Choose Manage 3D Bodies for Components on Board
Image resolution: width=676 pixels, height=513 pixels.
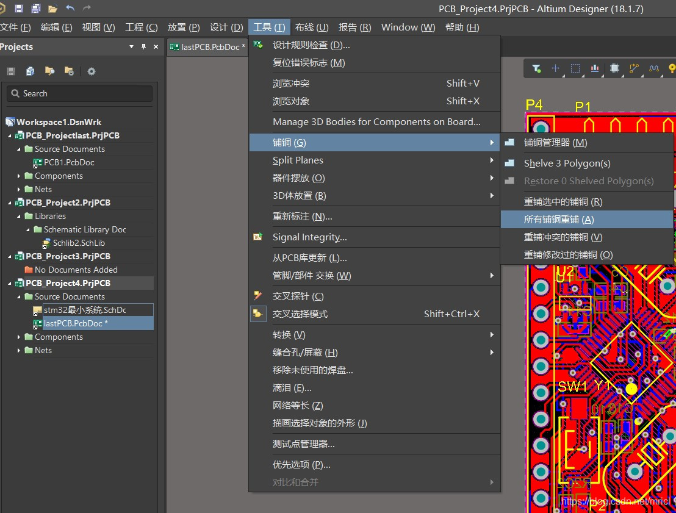(x=374, y=122)
